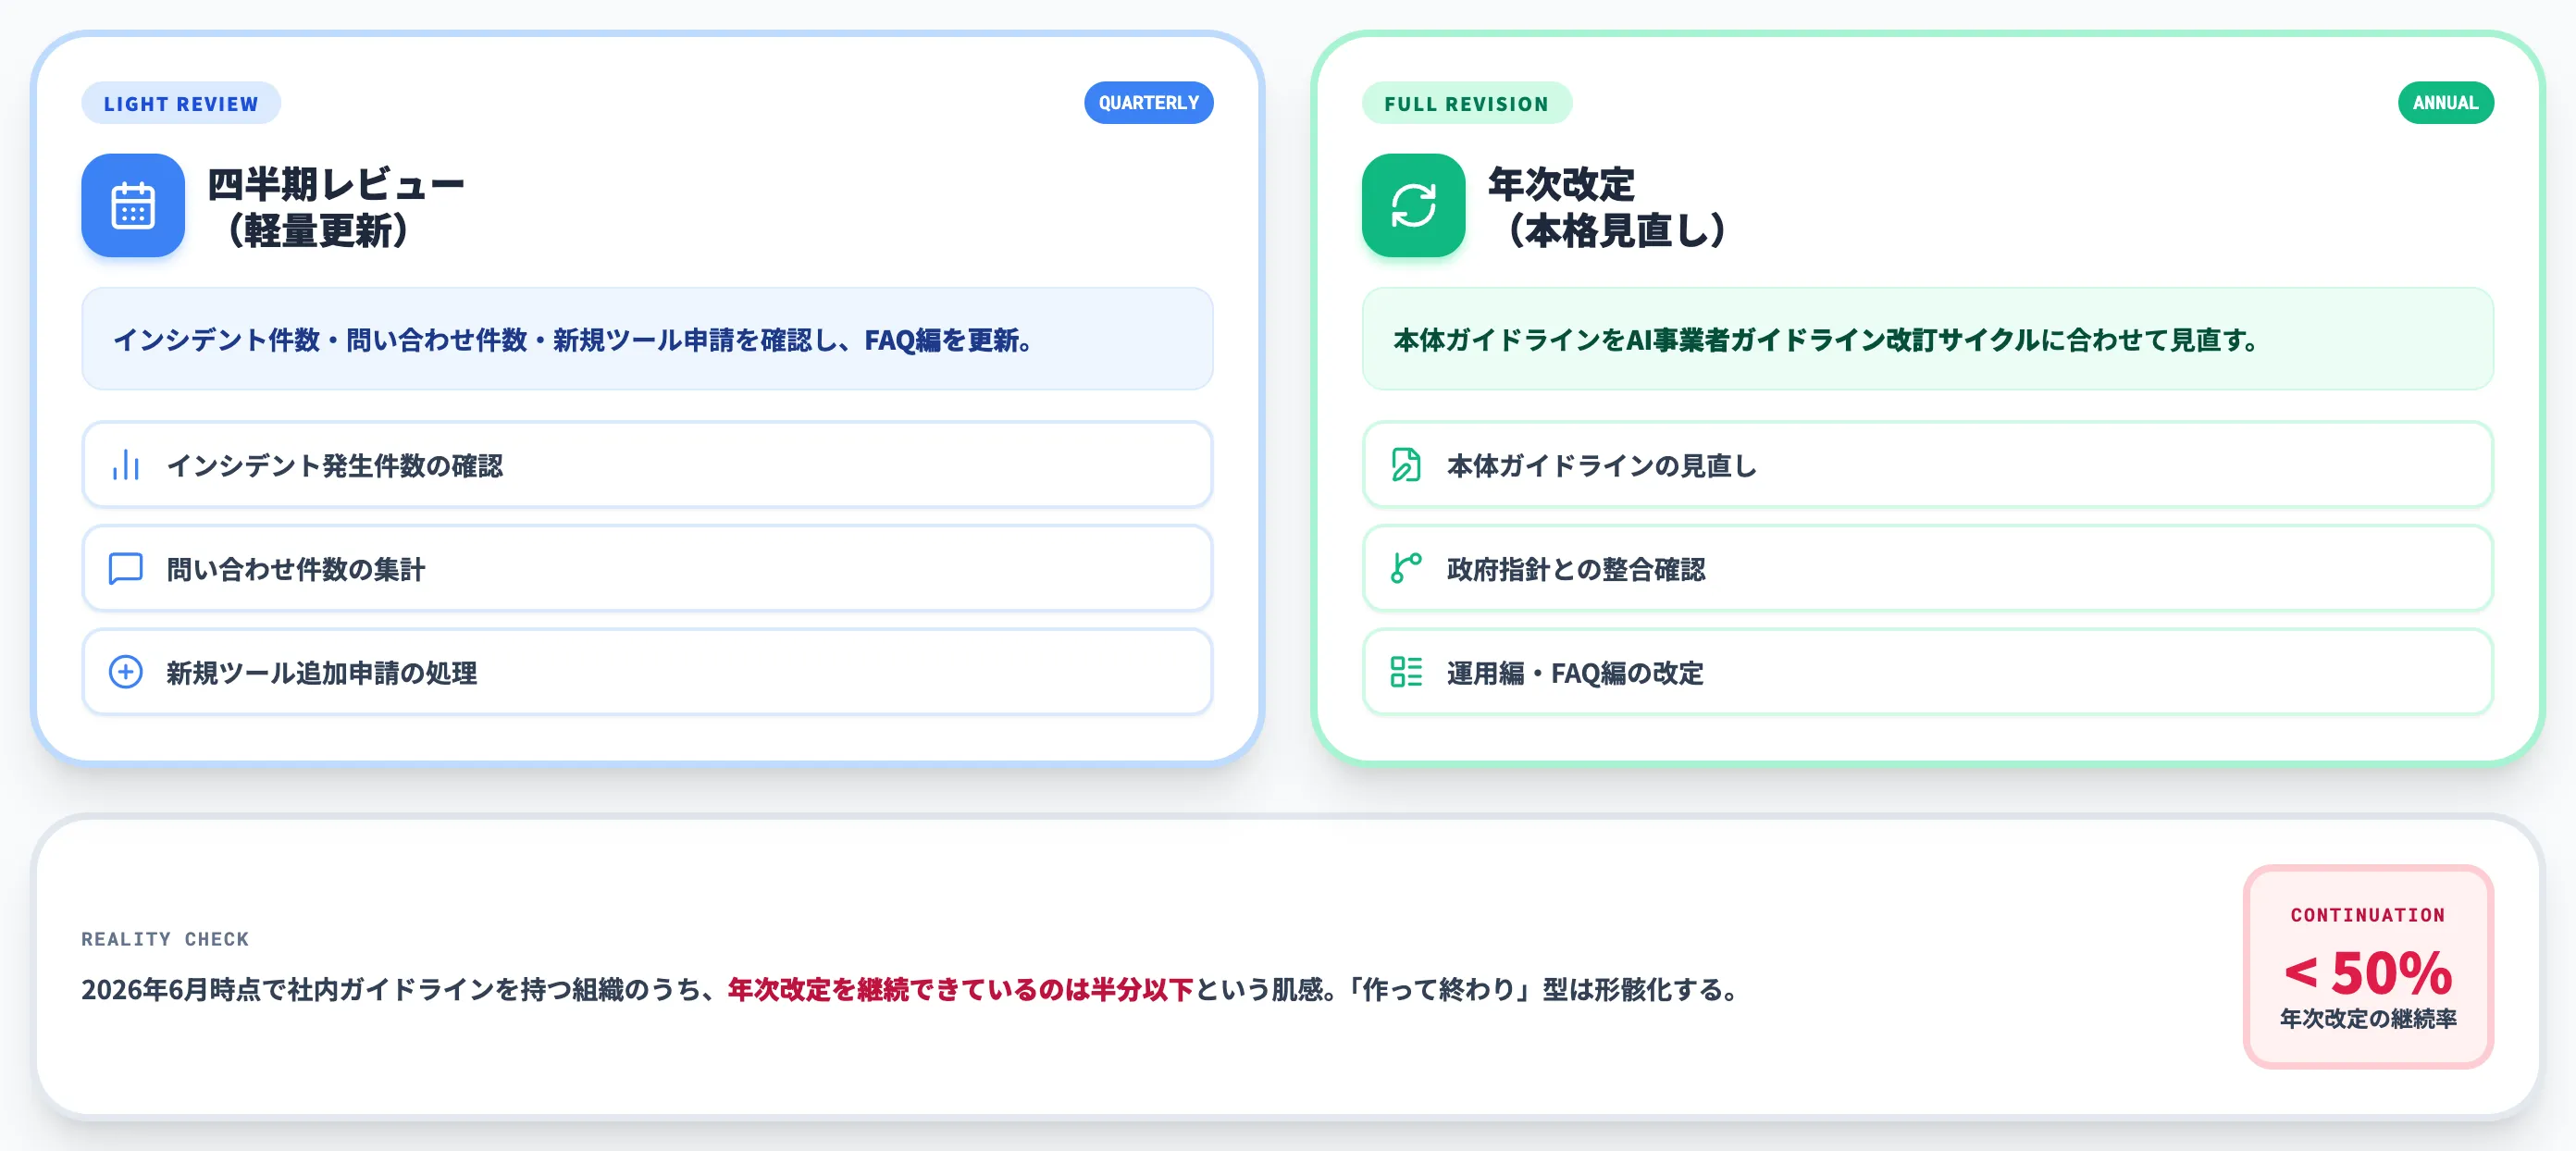Click the blue summary box mentioning FAQ編を更新
Viewport: 2576px width, 1151px height.
point(647,339)
